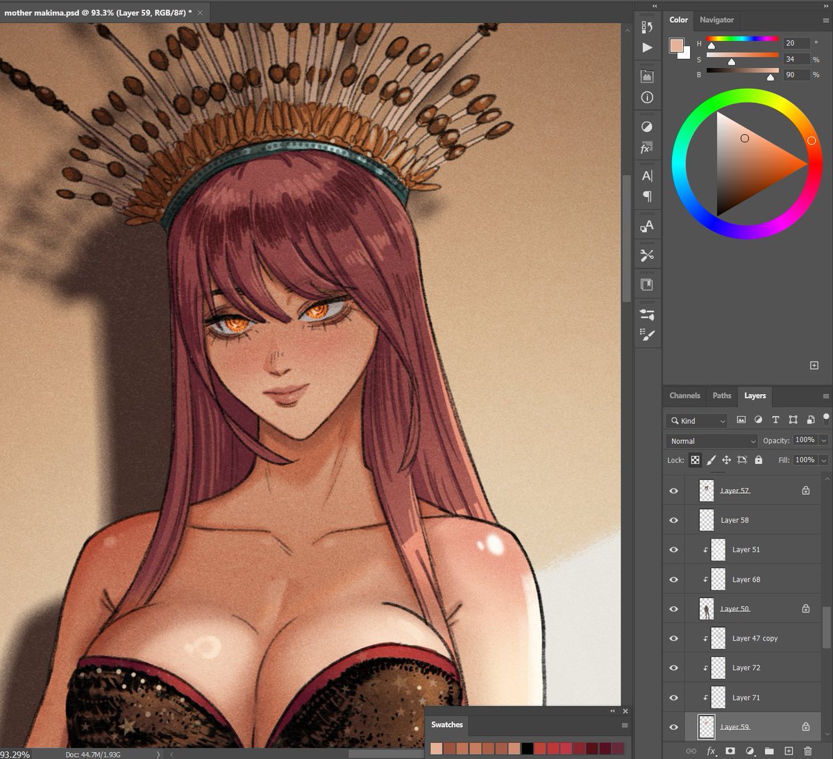Open the Libraries panel icon

(x=647, y=284)
